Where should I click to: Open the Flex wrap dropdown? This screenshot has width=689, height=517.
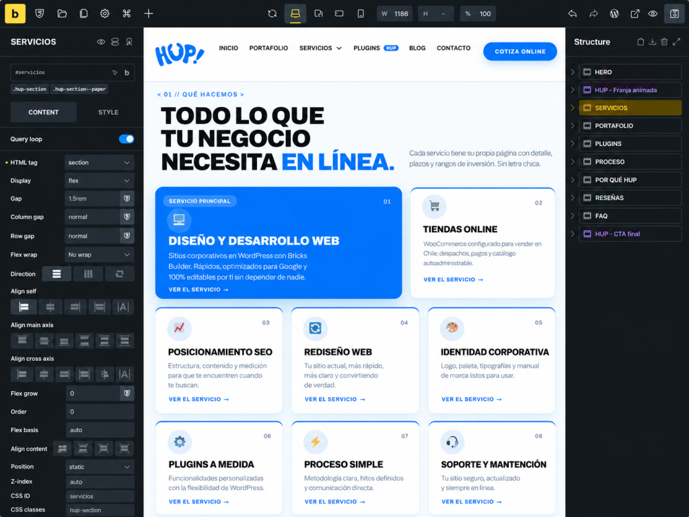point(100,254)
